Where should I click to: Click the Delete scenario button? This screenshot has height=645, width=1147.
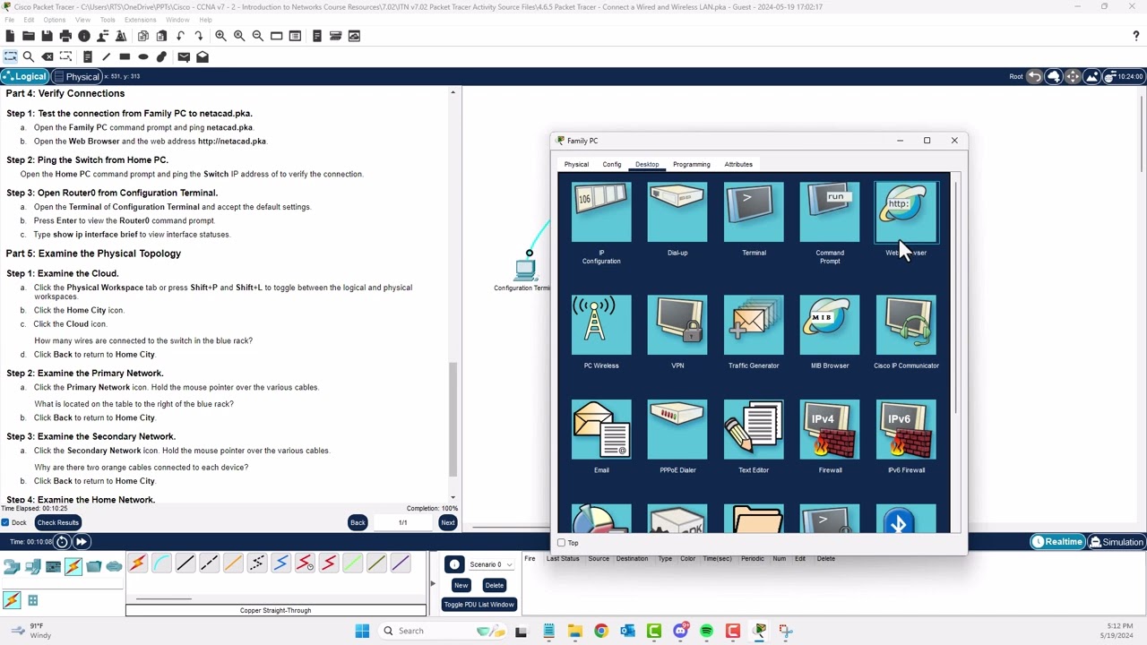[494, 585]
